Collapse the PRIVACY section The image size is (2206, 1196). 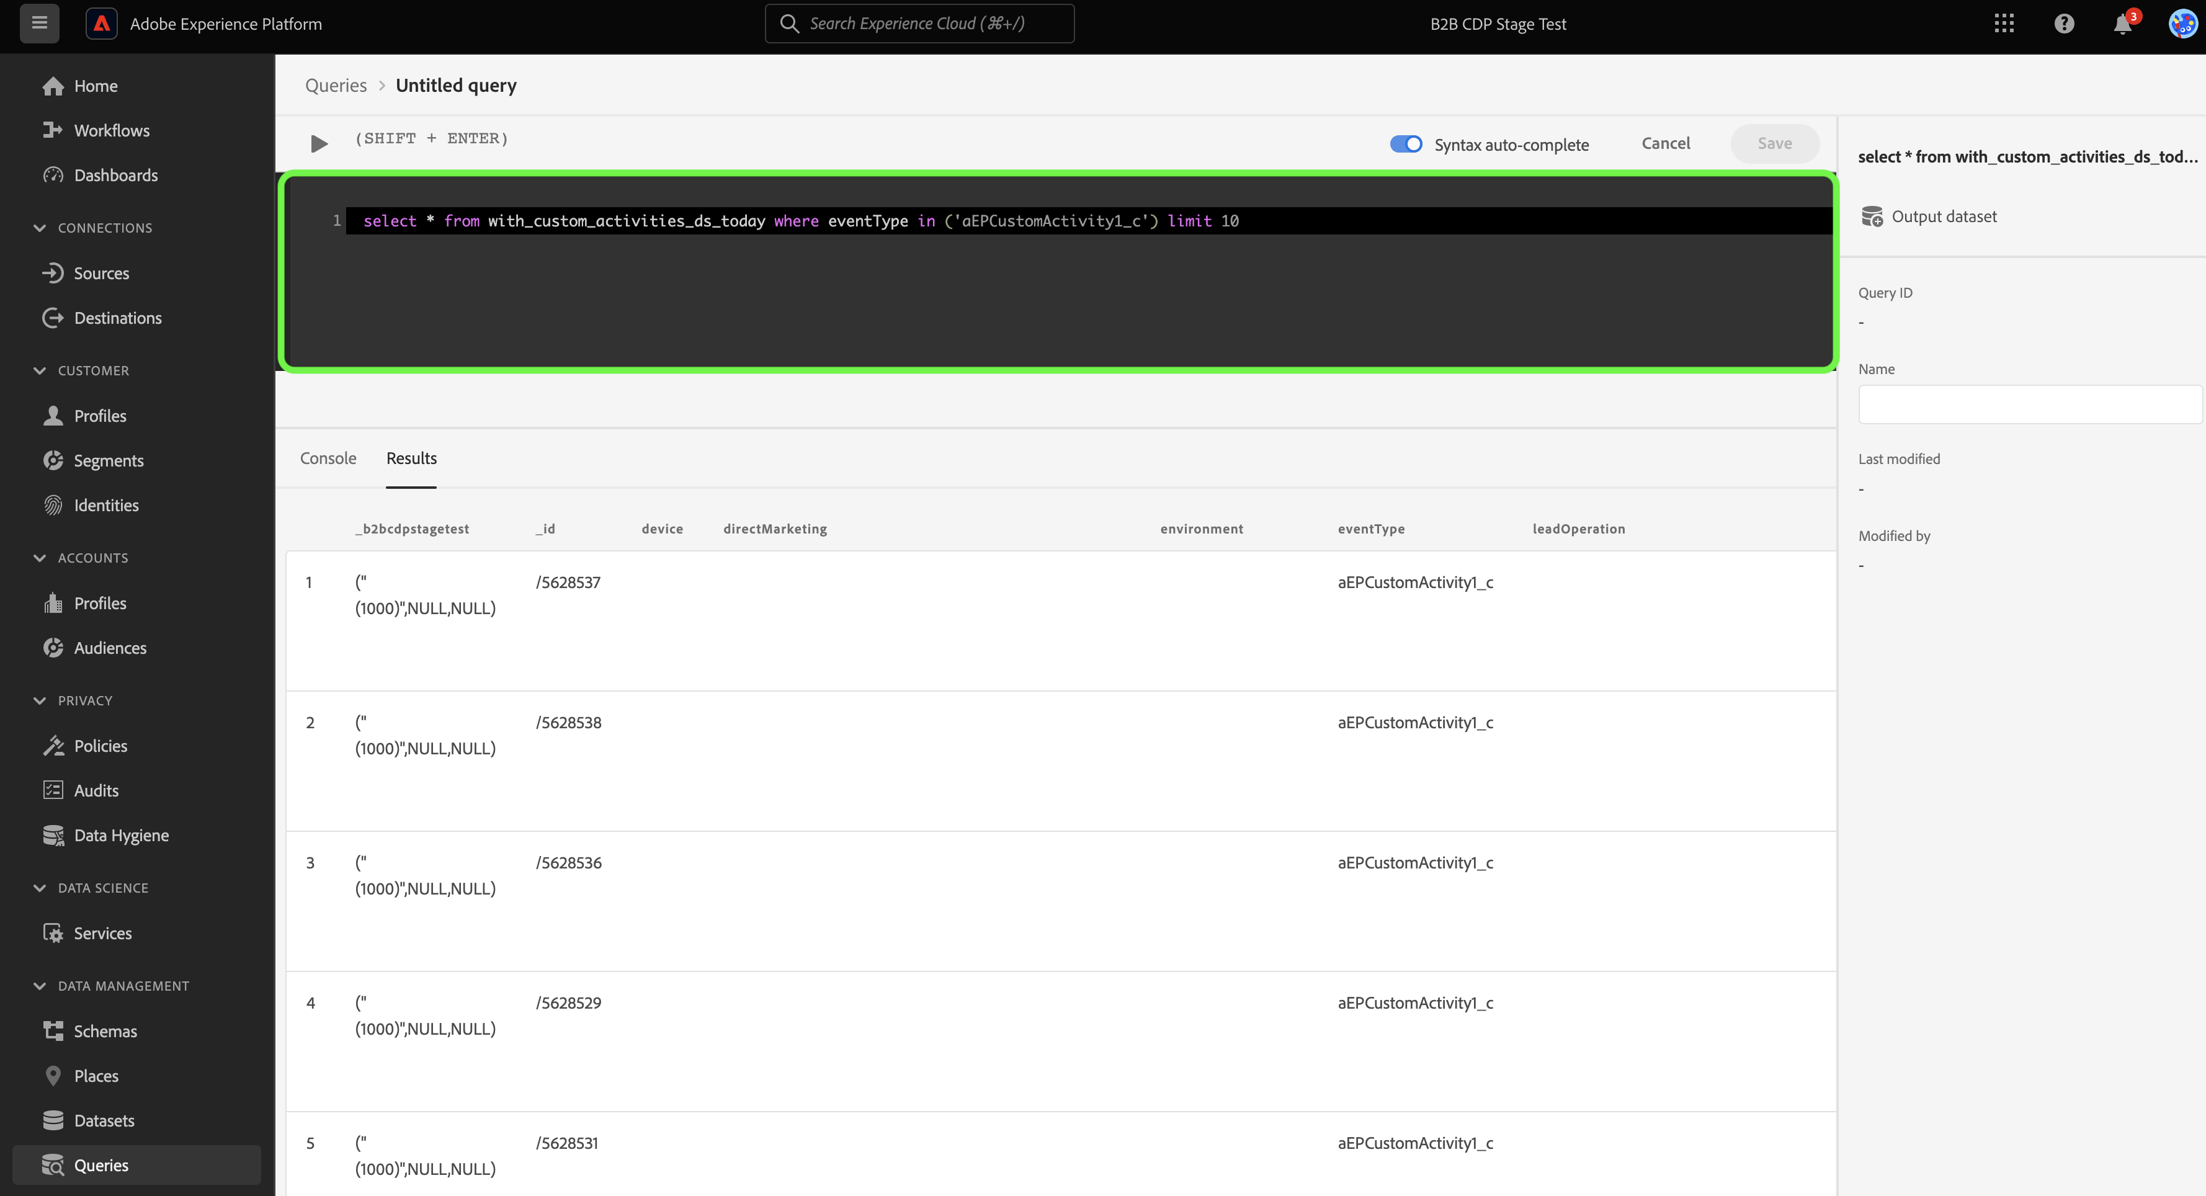click(x=40, y=700)
